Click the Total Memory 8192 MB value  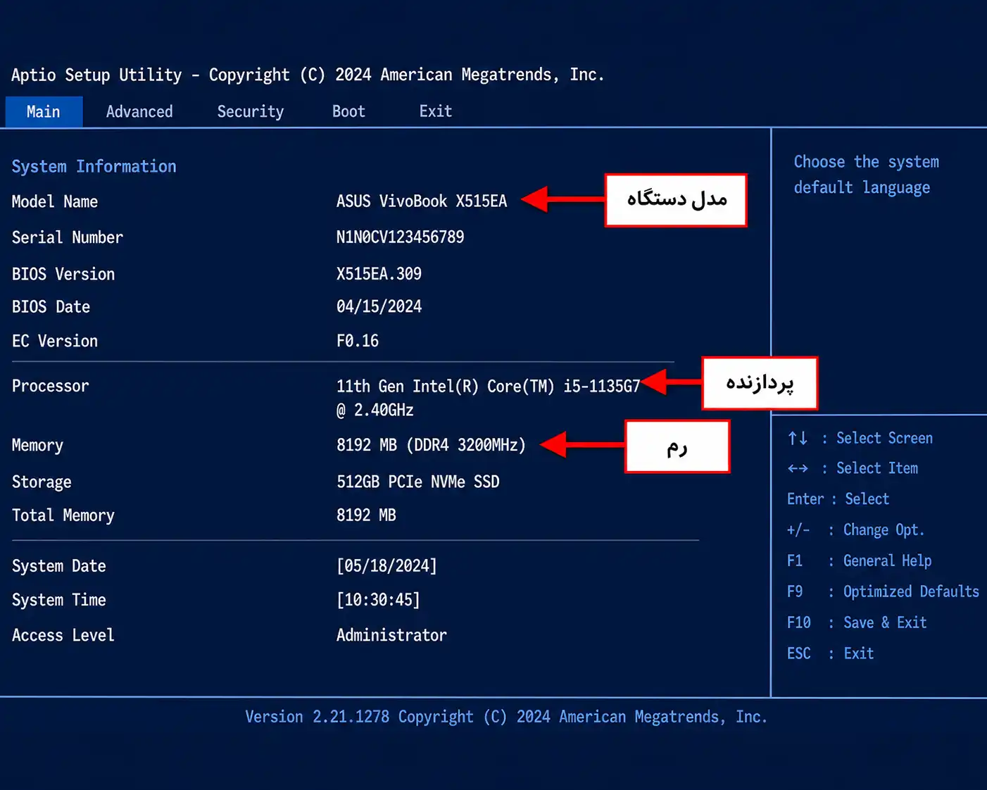[x=366, y=515]
